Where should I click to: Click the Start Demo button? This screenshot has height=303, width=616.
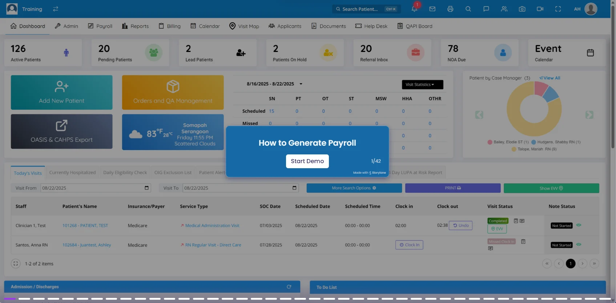point(307,161)
